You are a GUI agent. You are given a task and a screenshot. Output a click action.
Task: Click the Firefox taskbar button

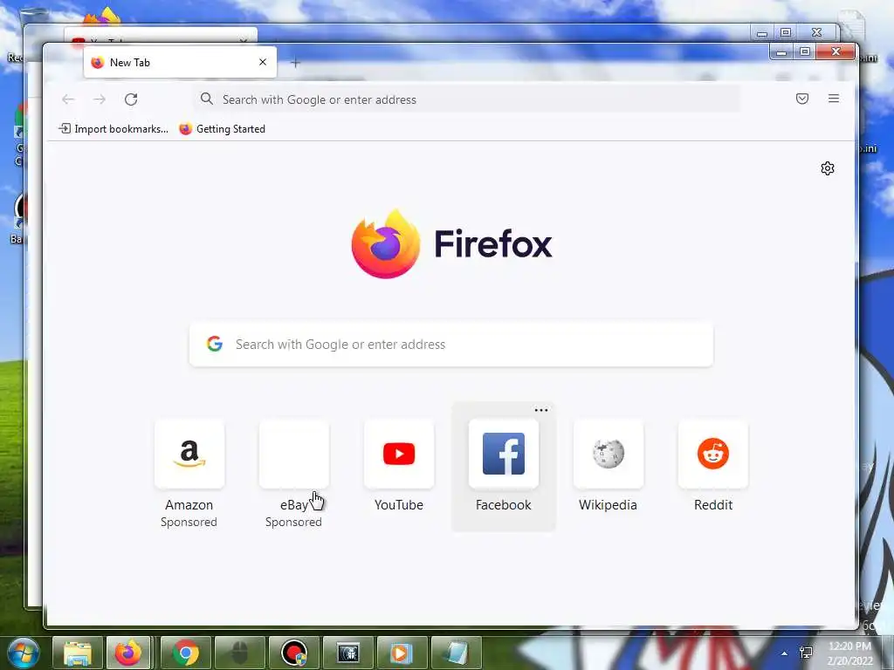click(128, 653)
